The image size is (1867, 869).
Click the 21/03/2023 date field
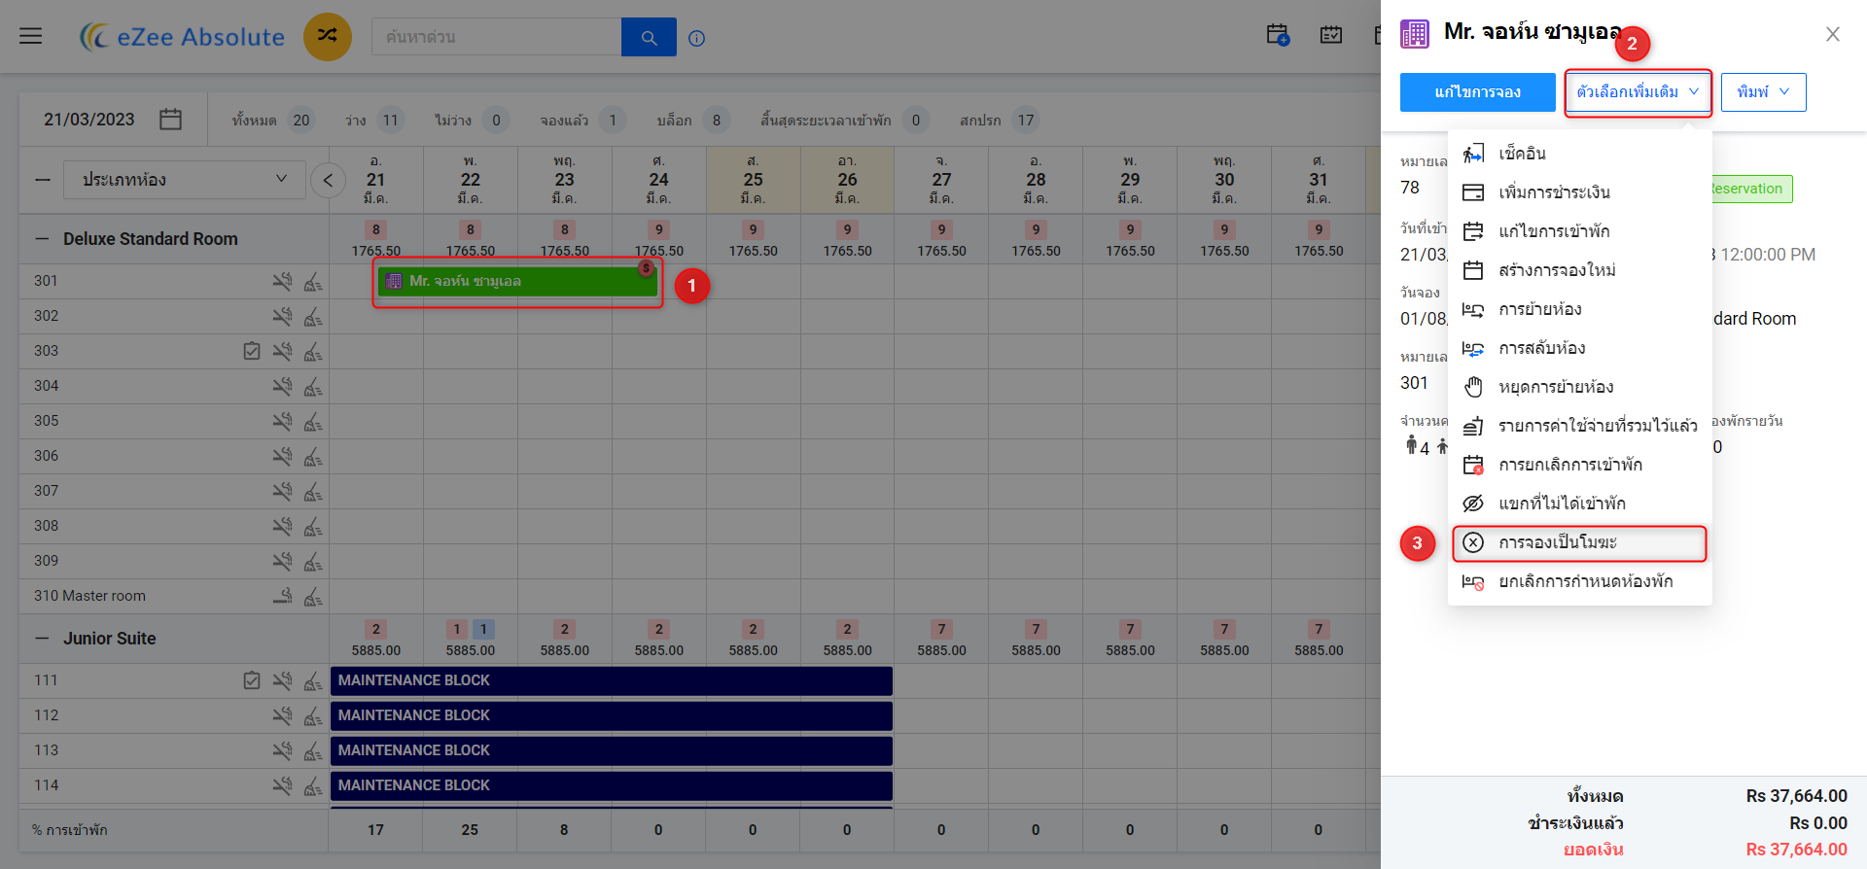point(89,120)
